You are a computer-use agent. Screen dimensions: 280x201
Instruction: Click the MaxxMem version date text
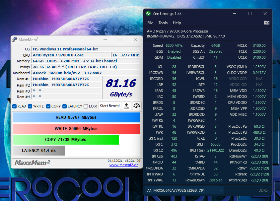tap(124, 161)
